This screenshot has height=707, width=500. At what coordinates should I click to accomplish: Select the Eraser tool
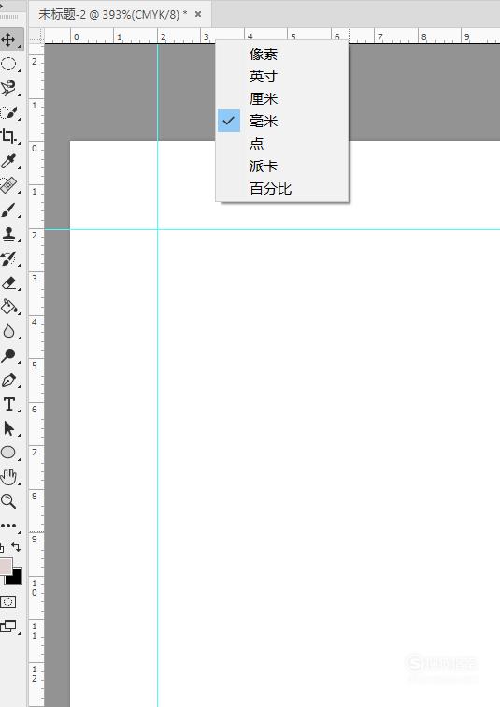[x=8, y=282]
